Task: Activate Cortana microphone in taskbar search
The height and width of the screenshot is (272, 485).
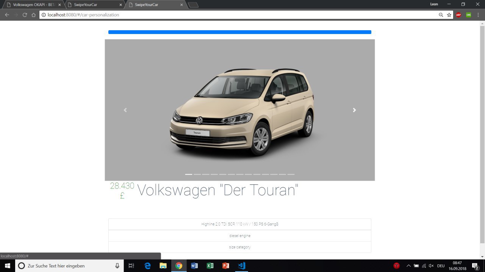Action: (x=117, y=266)
